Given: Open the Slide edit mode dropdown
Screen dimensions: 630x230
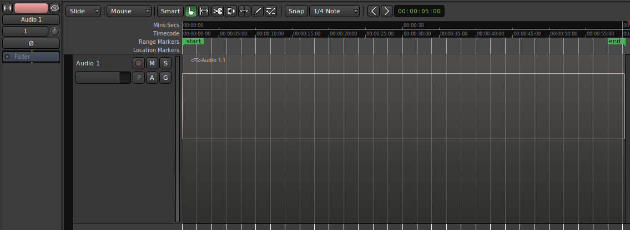Looking at the screenshot, I should point(83,11).
